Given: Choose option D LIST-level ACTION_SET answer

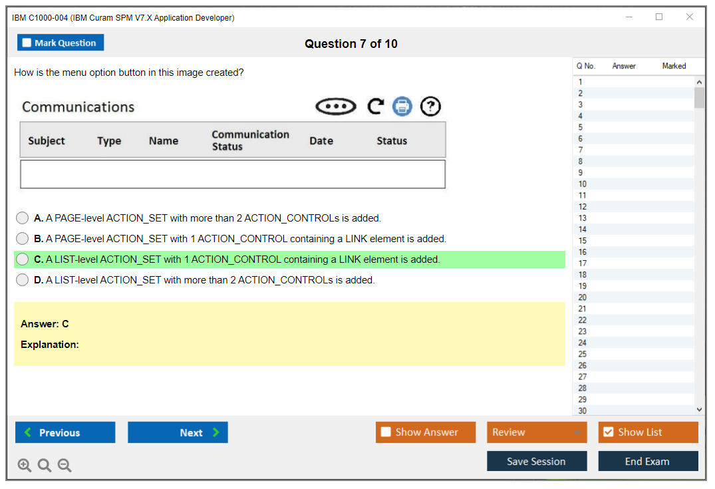Looking at the screenshot, I should (x=23, y=280).
